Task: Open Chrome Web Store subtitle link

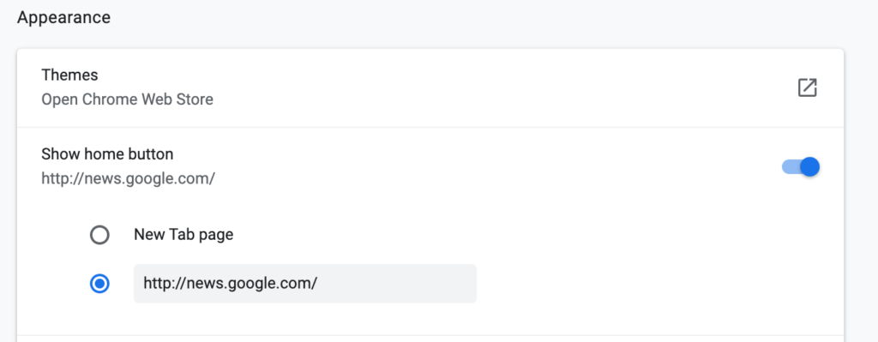Action: [x=127, y=99]
